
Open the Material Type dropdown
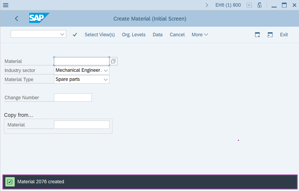105,79
